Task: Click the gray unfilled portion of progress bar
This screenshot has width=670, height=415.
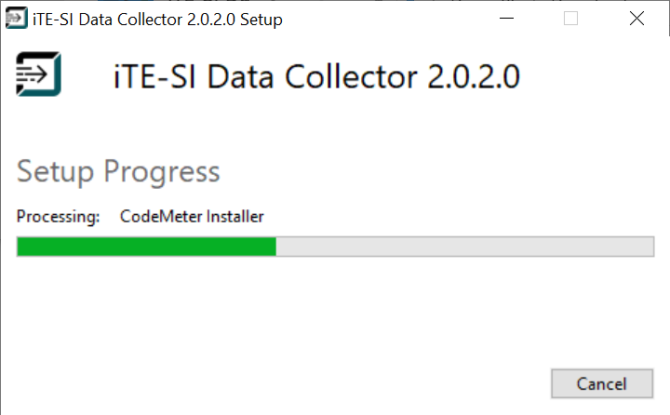Action: pyautogui.click(x=465, y=247)
